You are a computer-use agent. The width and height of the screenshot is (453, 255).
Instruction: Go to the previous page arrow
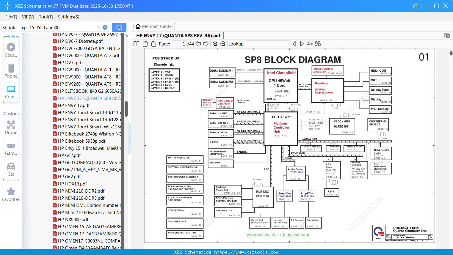click(198, 44)
